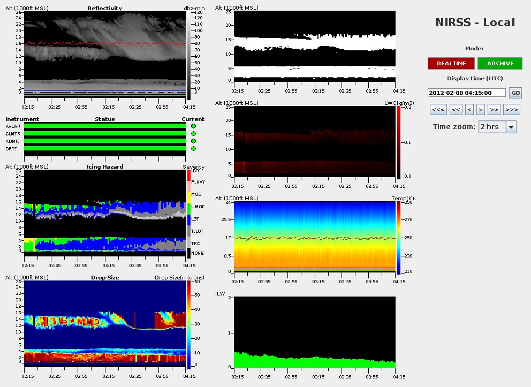Click the Display time input field
Screen dimensions: 531x387
[x=466, y=93]
